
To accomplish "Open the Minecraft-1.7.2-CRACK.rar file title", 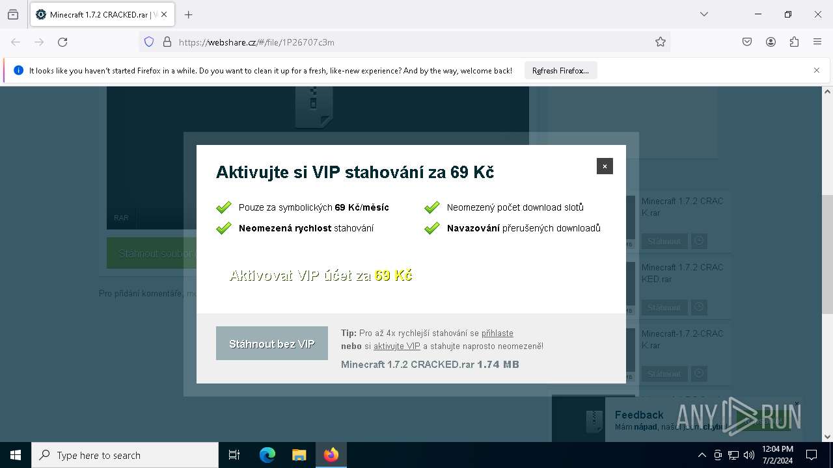I will pyautogui.click(x=682, y=339).
